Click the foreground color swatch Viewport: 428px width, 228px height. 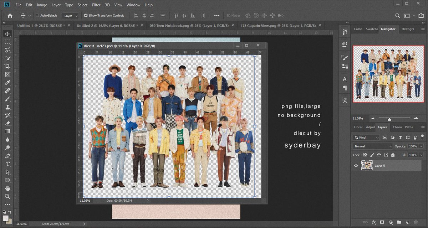tap(6, 218)
